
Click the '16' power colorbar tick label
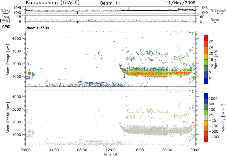tap(211, 60)
